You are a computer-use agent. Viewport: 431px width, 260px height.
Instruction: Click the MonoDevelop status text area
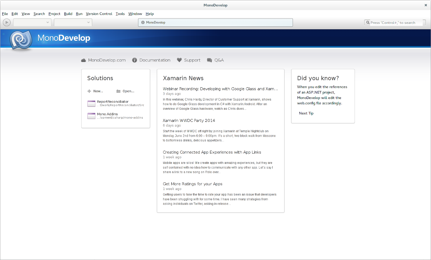coord(215,22)
